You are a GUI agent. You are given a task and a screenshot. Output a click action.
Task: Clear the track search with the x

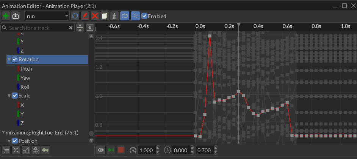pos(71,28)
